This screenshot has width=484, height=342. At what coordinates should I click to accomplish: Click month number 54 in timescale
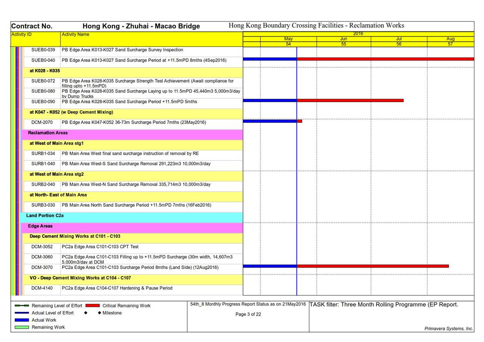[x=288, y=44]
